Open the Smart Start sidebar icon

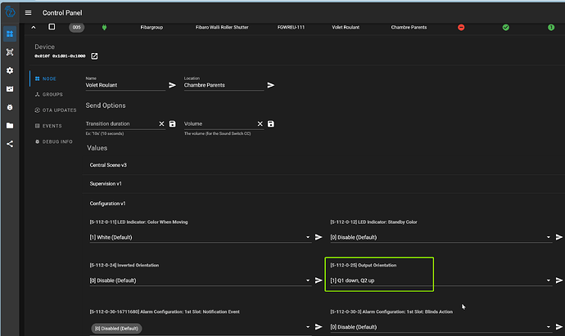[10, 52]
